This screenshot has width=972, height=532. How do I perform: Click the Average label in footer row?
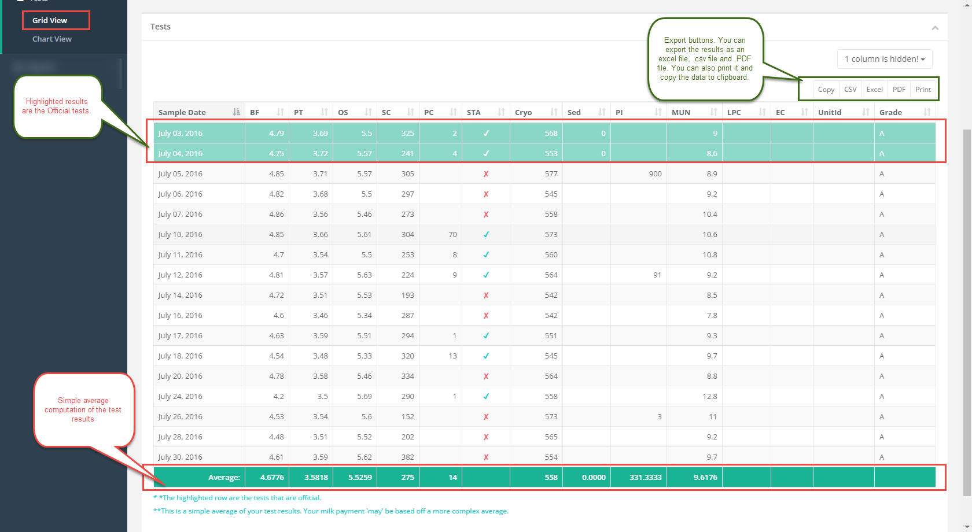[224, 477]
